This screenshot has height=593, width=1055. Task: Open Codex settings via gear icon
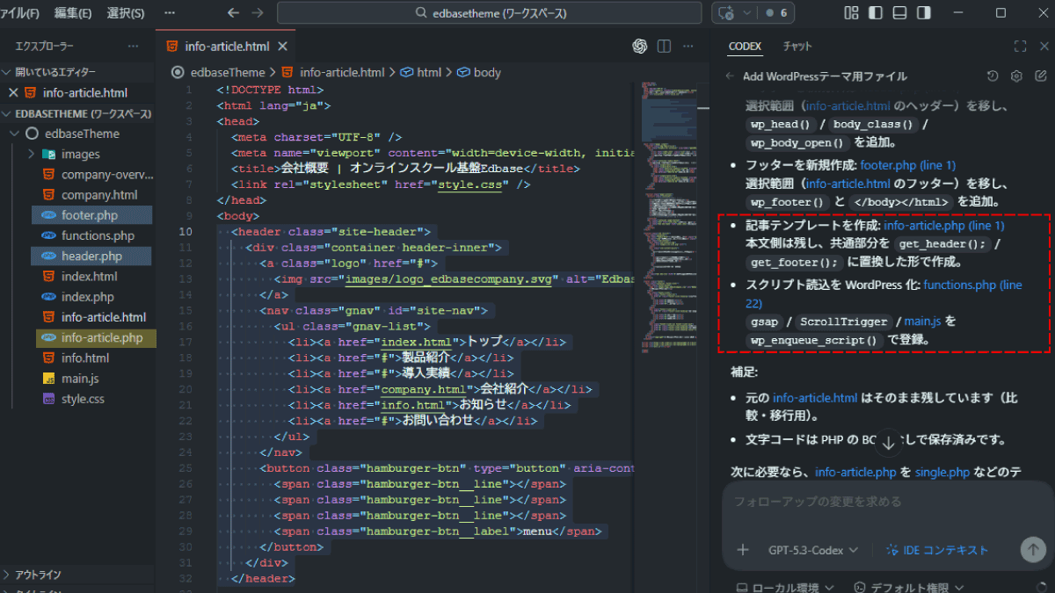(1016, 76)
